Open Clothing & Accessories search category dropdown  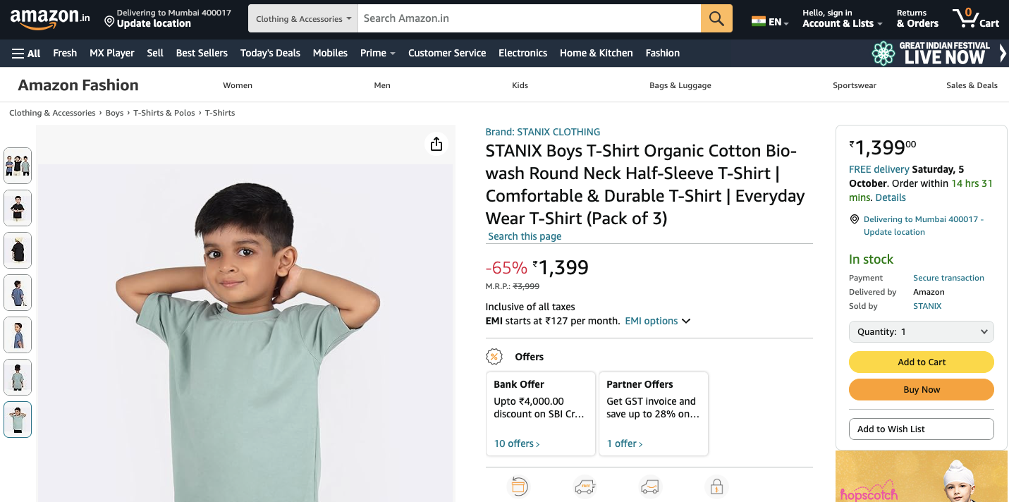(303, 19)
